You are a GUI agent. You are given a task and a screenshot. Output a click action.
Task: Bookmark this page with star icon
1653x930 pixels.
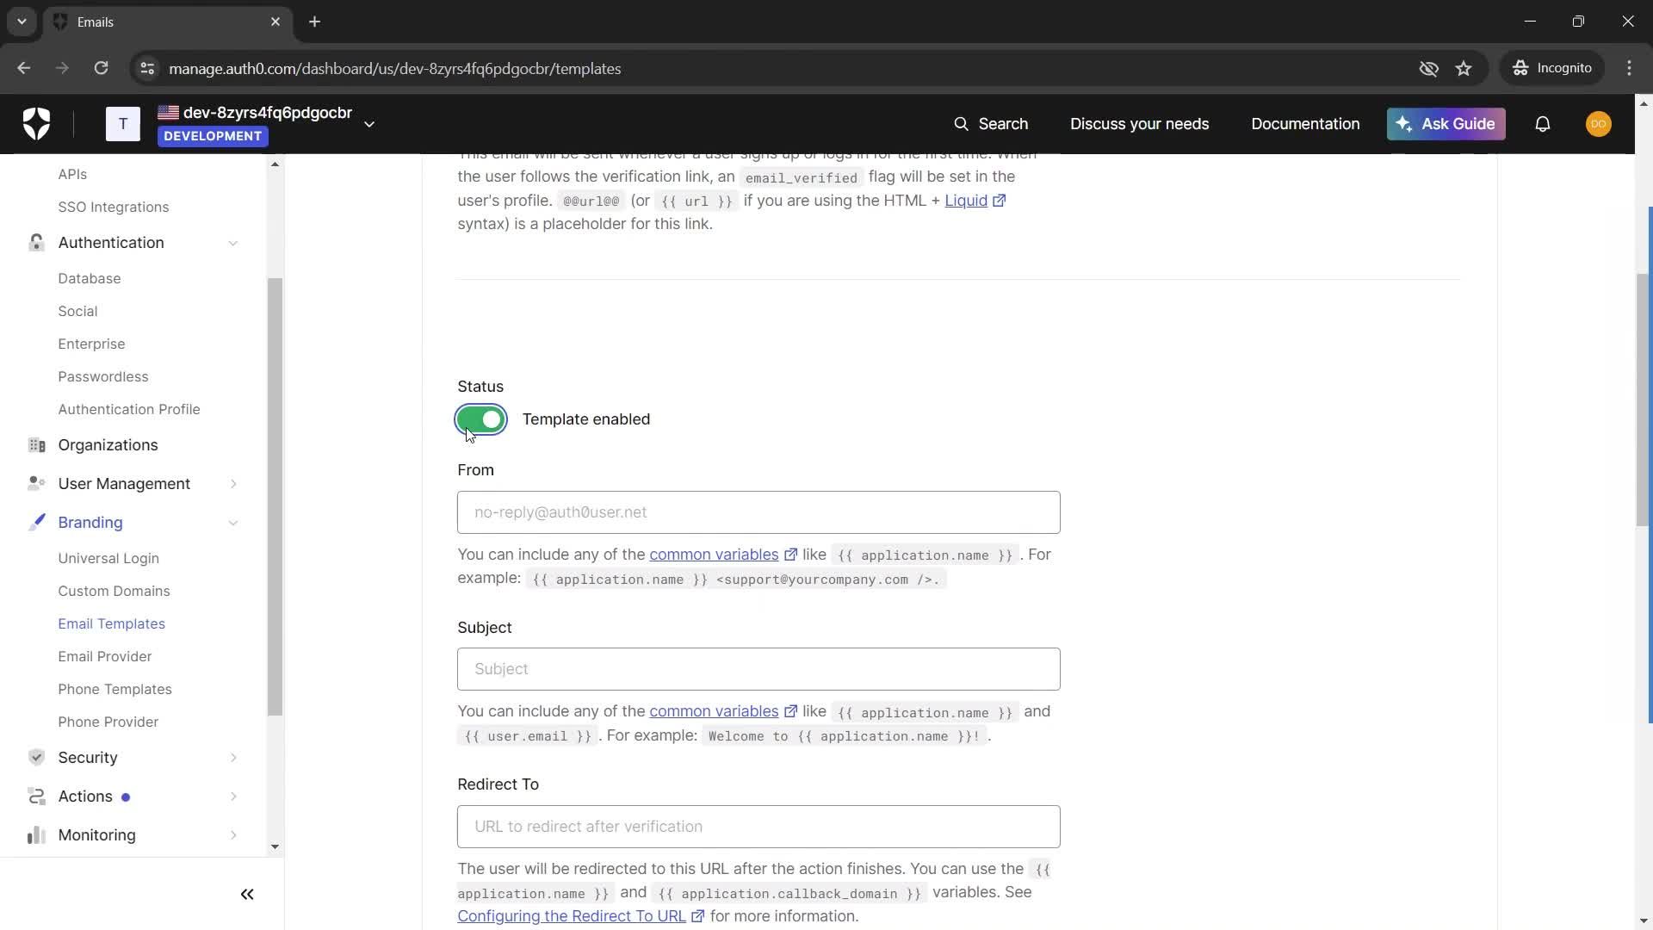coord(1464,68)
